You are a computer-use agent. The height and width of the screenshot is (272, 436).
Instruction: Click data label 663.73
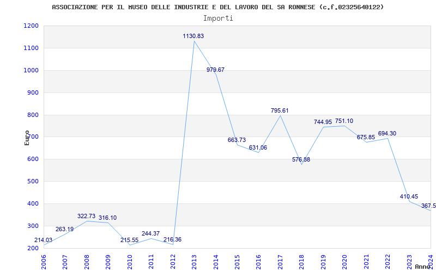pos(237,140)
